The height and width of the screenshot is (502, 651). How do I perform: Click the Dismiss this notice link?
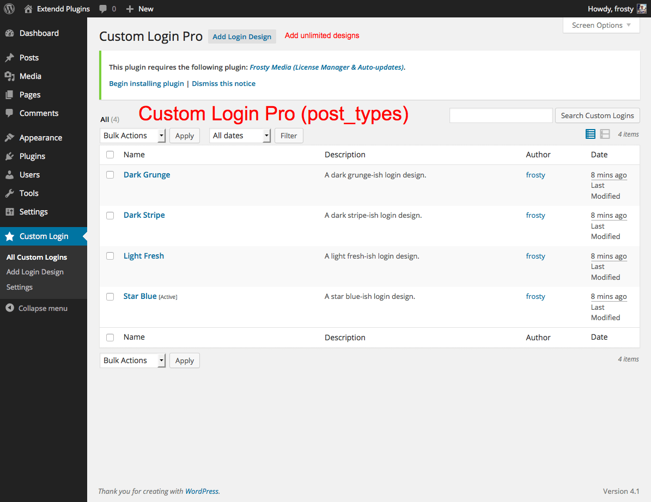[224, 83]
